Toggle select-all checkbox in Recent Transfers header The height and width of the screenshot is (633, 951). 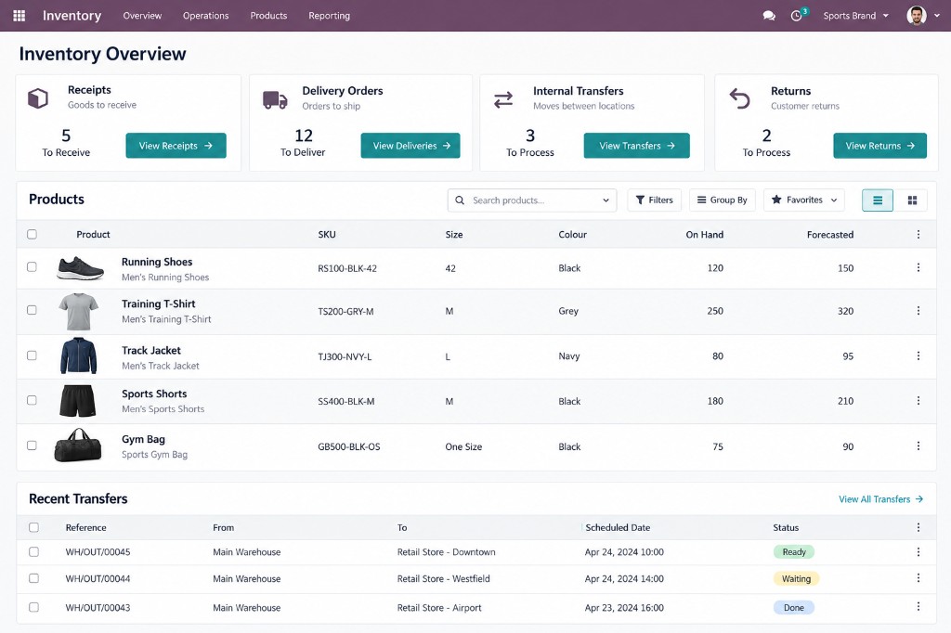pos(34,527)
